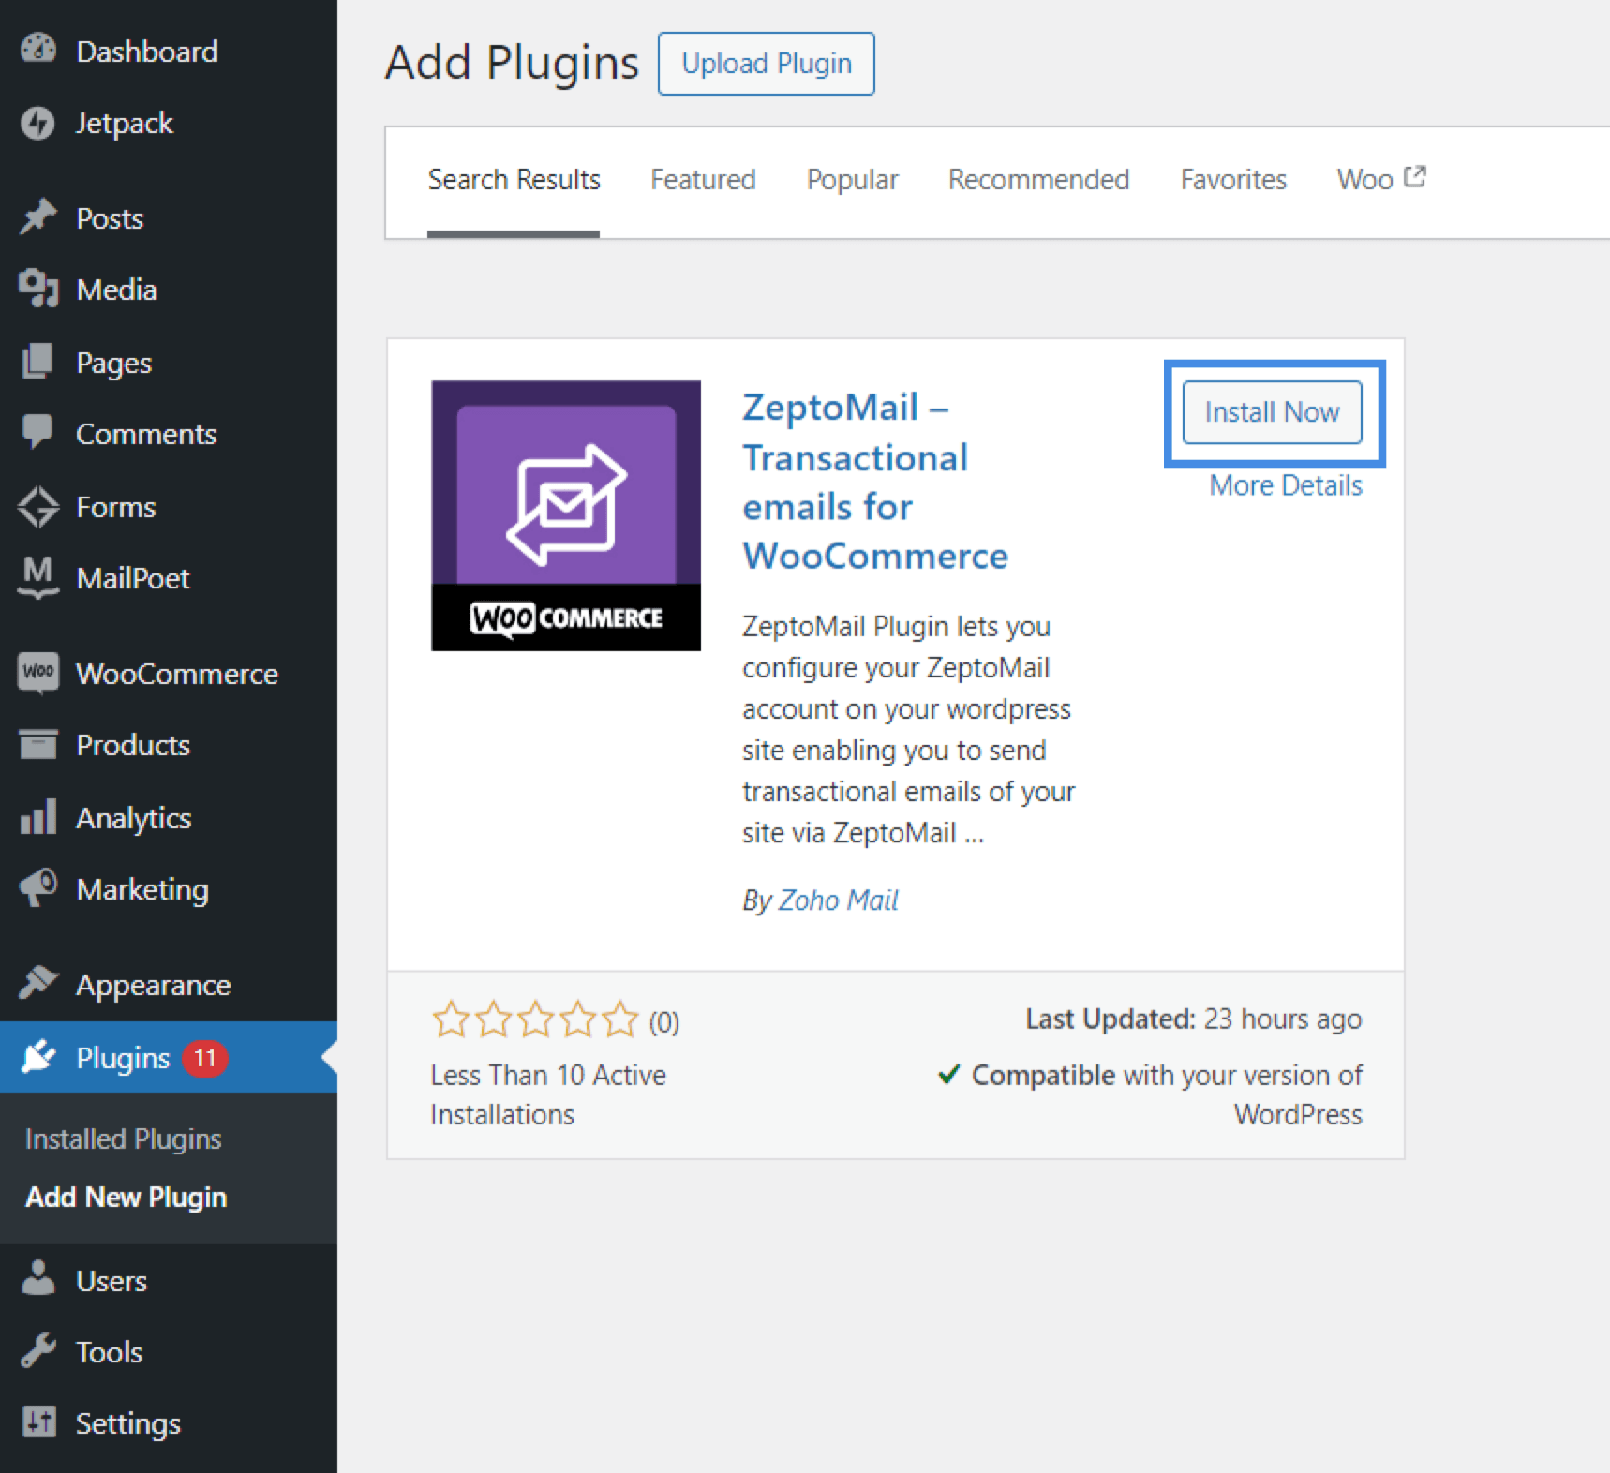Click the Tools wrench icon
This screenshot has width=1610, height=1473.
[x=38, y=1351]
